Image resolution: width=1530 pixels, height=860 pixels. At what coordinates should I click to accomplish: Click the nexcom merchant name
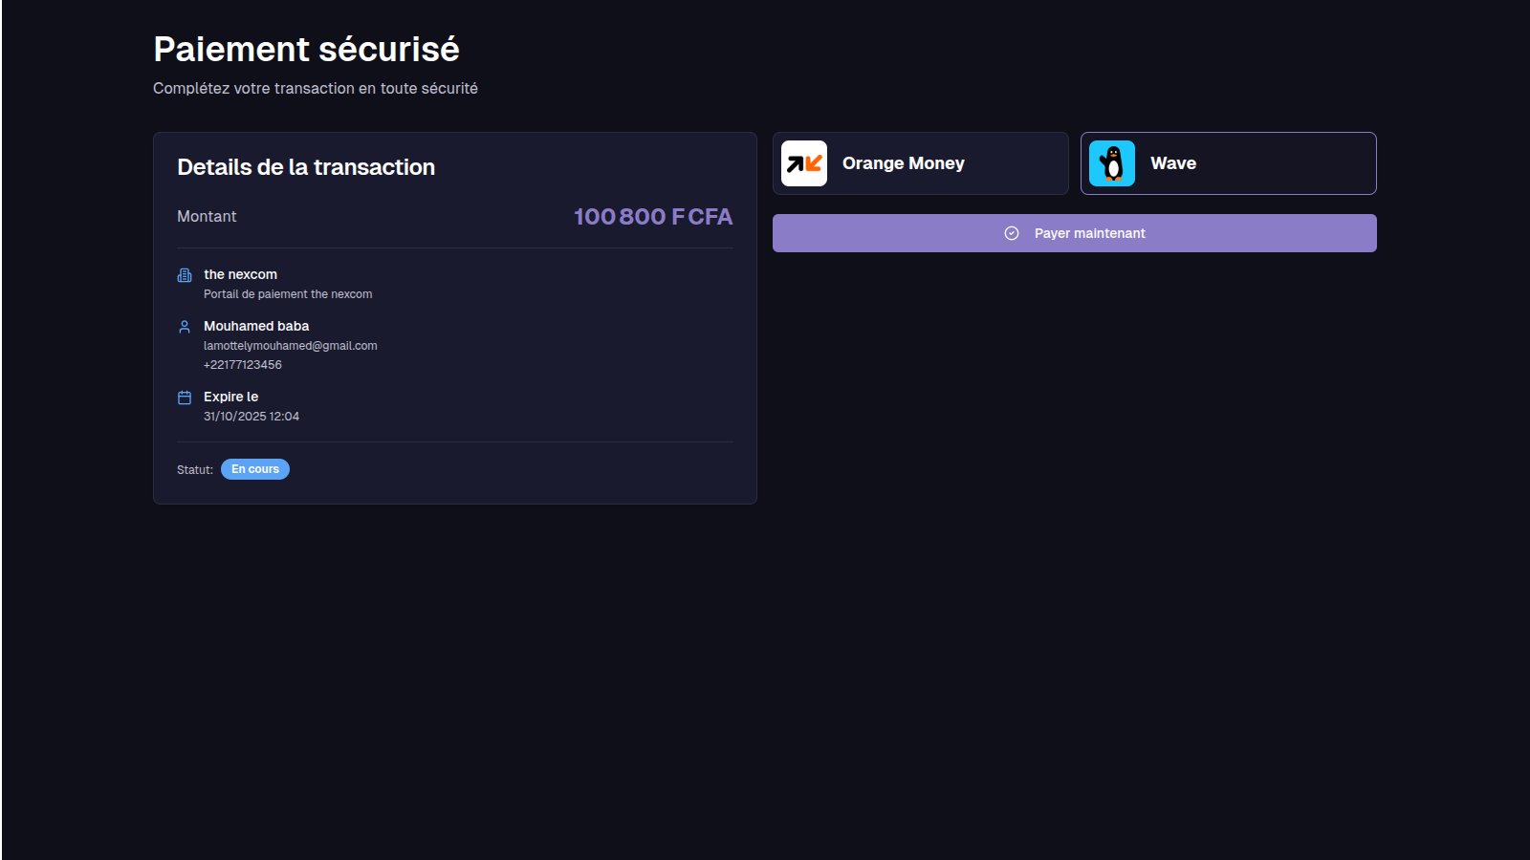pos(240,274)
